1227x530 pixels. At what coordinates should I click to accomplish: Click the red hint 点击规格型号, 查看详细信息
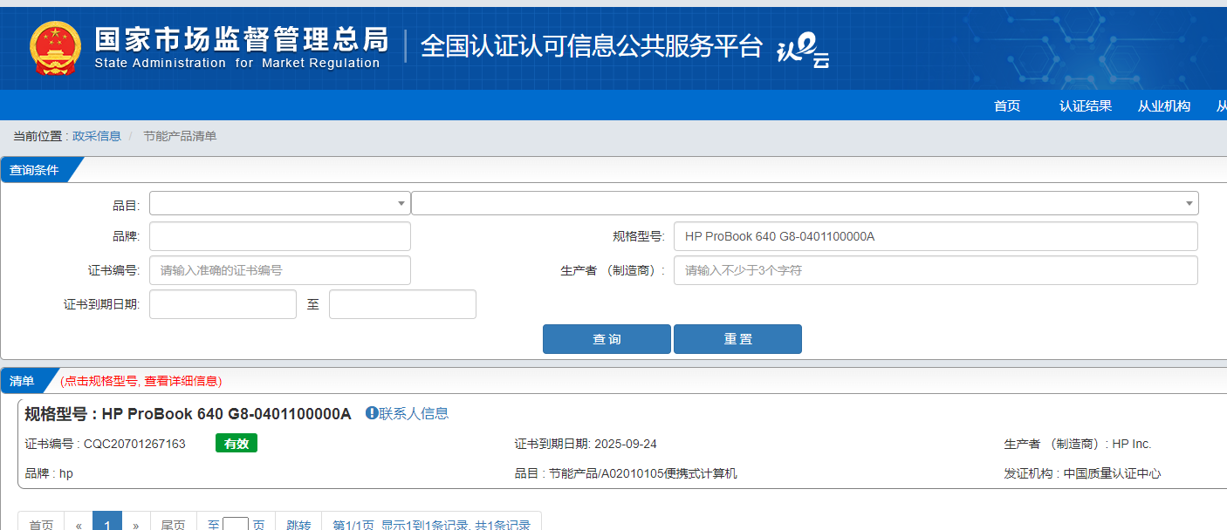click(141, 381)
